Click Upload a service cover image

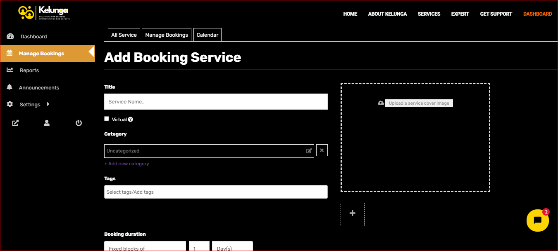coord(419,103)
